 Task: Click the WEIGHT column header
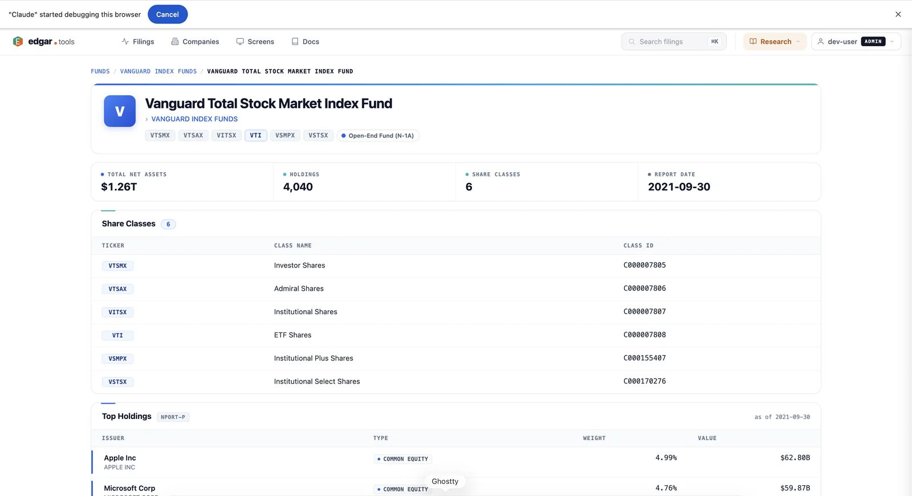[594, 438]
